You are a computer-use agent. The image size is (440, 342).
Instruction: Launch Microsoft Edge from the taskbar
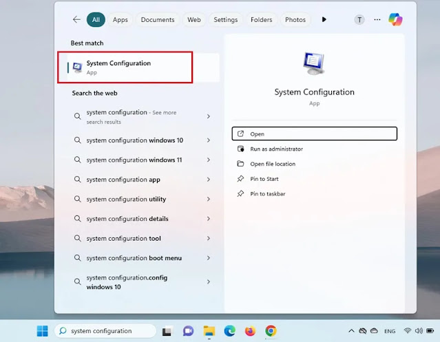(230, 331)
